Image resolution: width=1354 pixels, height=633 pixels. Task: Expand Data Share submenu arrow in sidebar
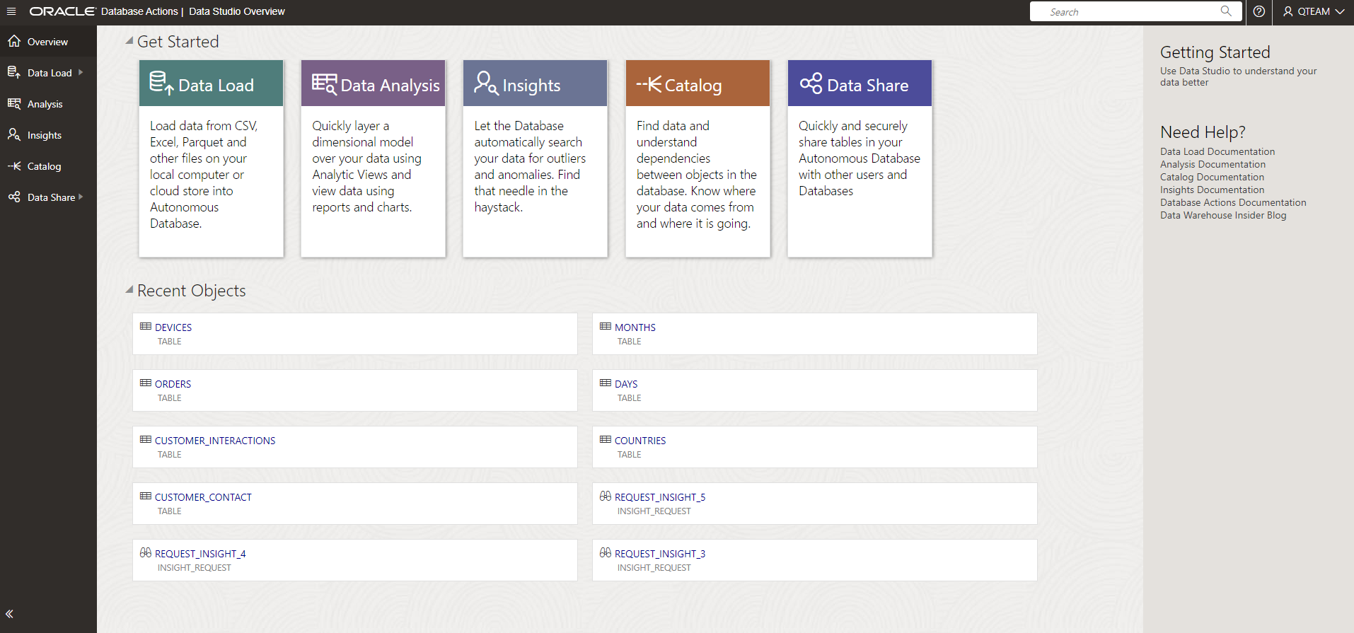[x=81, y=197]
